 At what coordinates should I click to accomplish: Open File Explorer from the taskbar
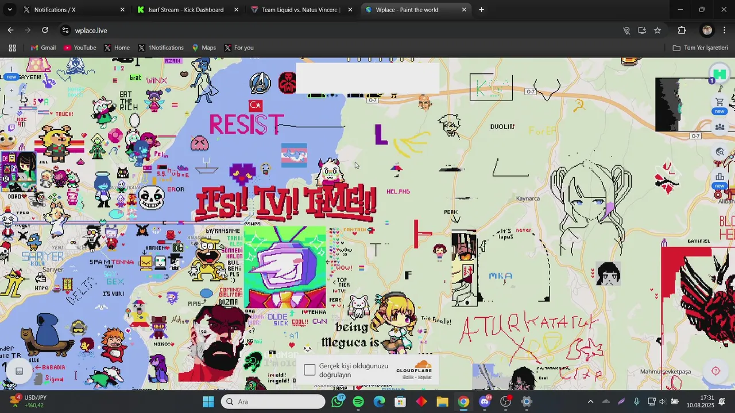(442, 402)
